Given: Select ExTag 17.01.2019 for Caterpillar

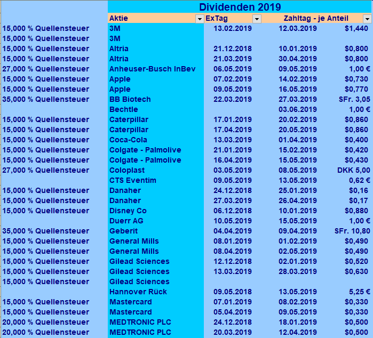Looking at the screenshot, I should coord(233,119).
